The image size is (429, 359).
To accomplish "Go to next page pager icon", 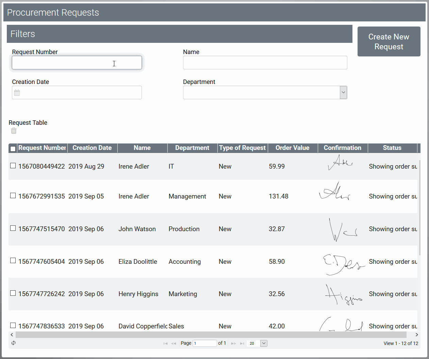I will tap(233, 343).
